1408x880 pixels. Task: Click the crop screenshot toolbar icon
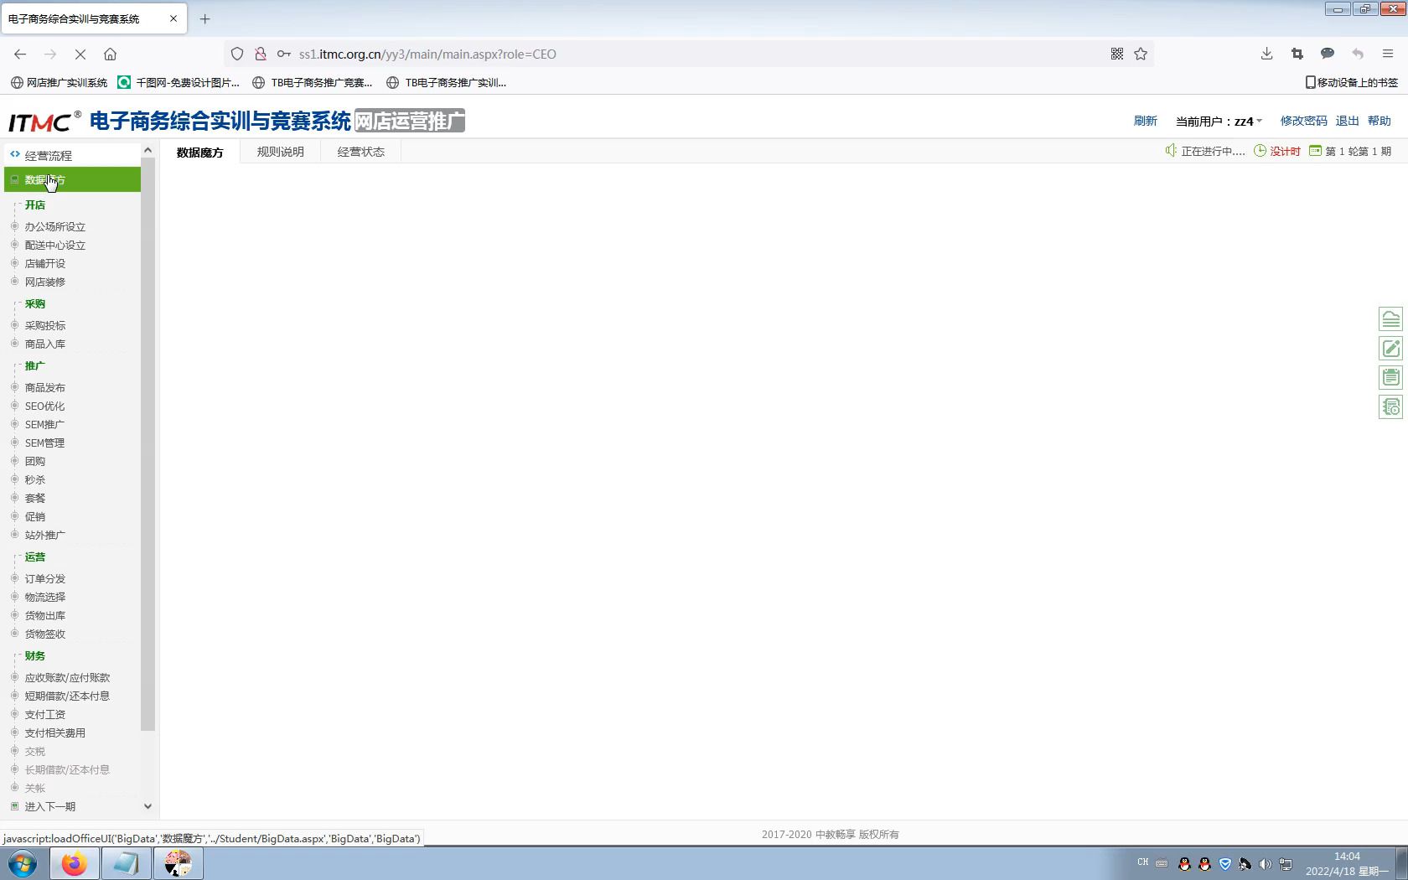coord(1297,54)
